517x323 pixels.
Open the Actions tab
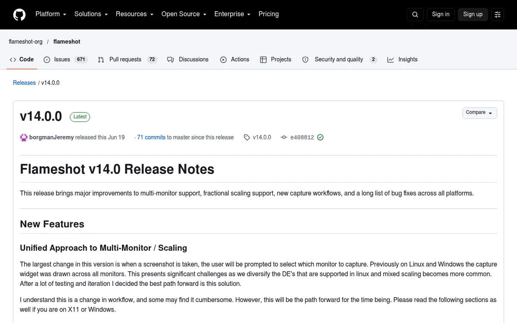[235, 59]
